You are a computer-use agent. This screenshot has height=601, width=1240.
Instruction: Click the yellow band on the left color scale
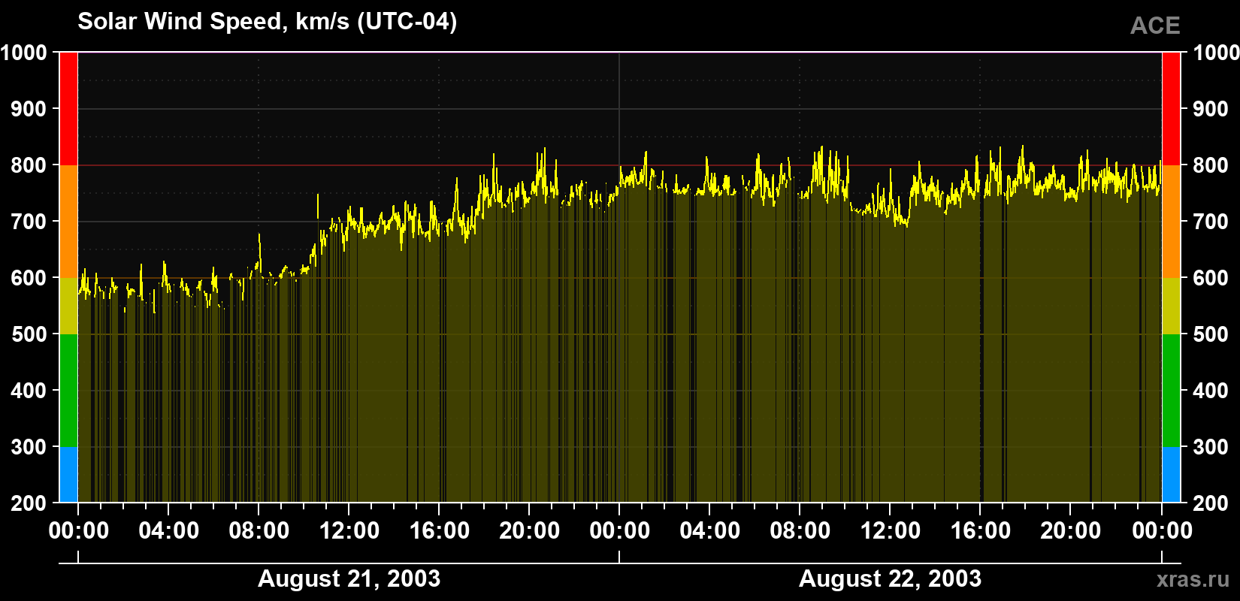click(x=68, y=306)
